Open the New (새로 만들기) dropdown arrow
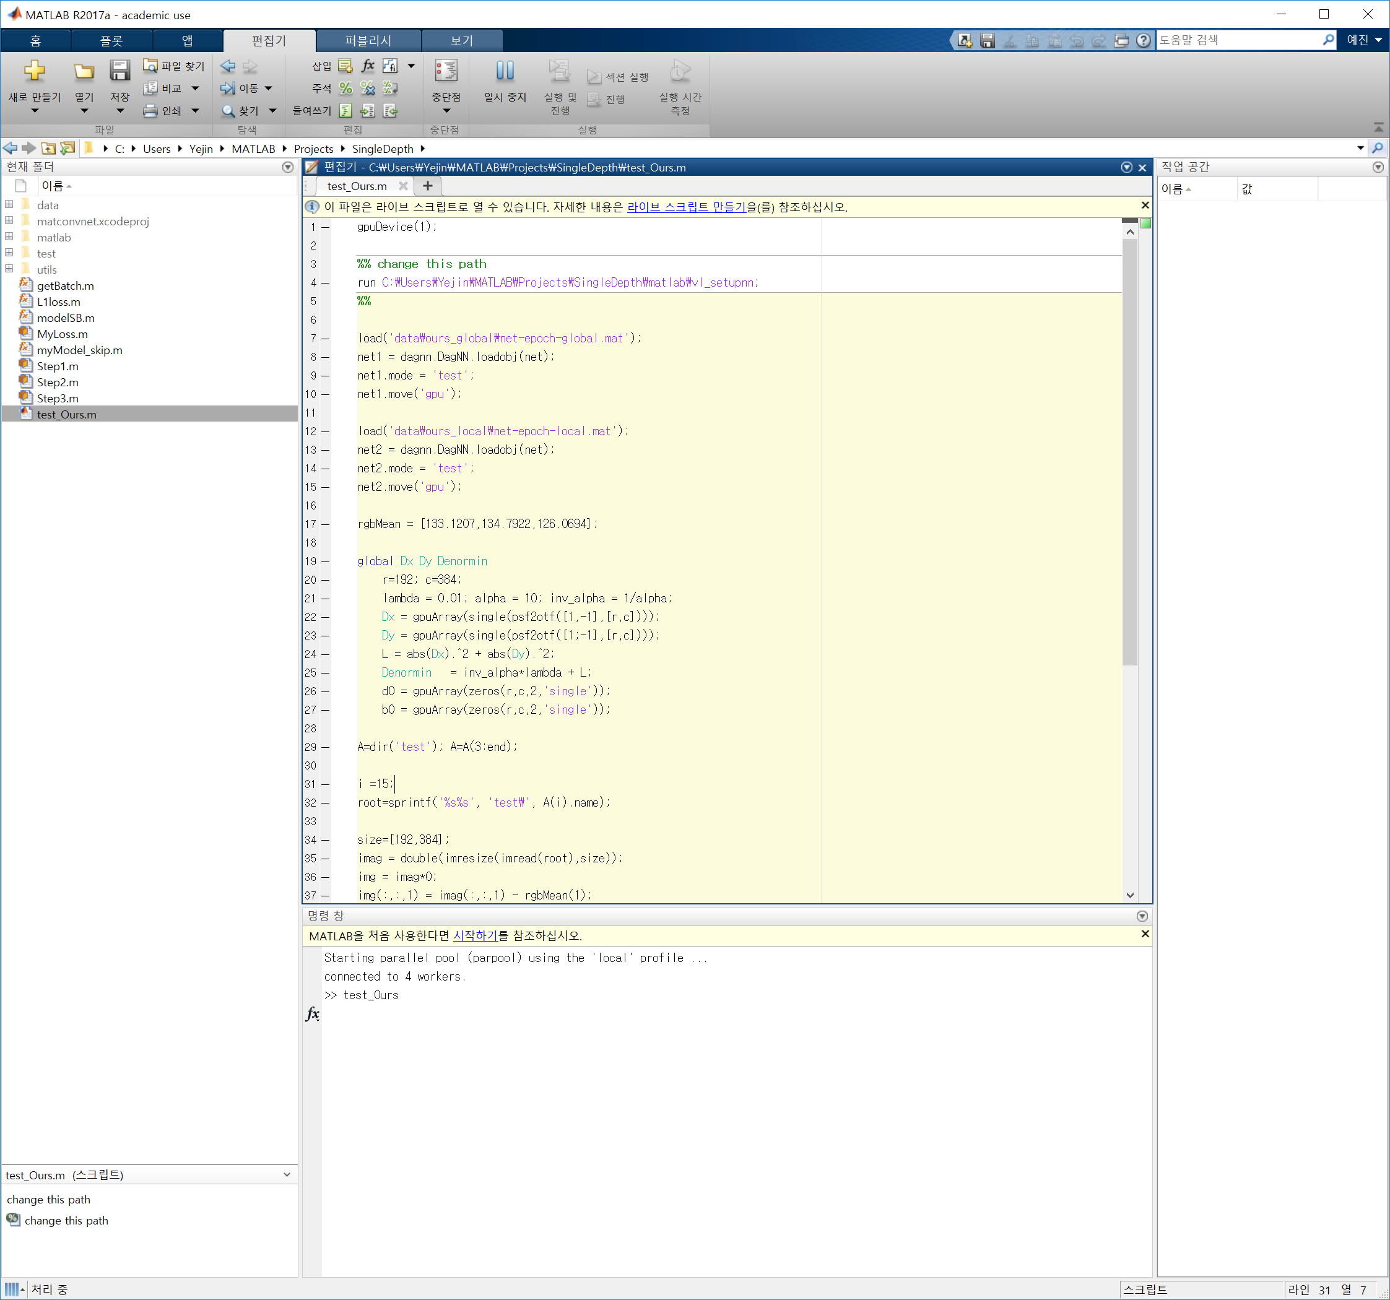This screenshot has width=1390, height=1300. (34, 111)
